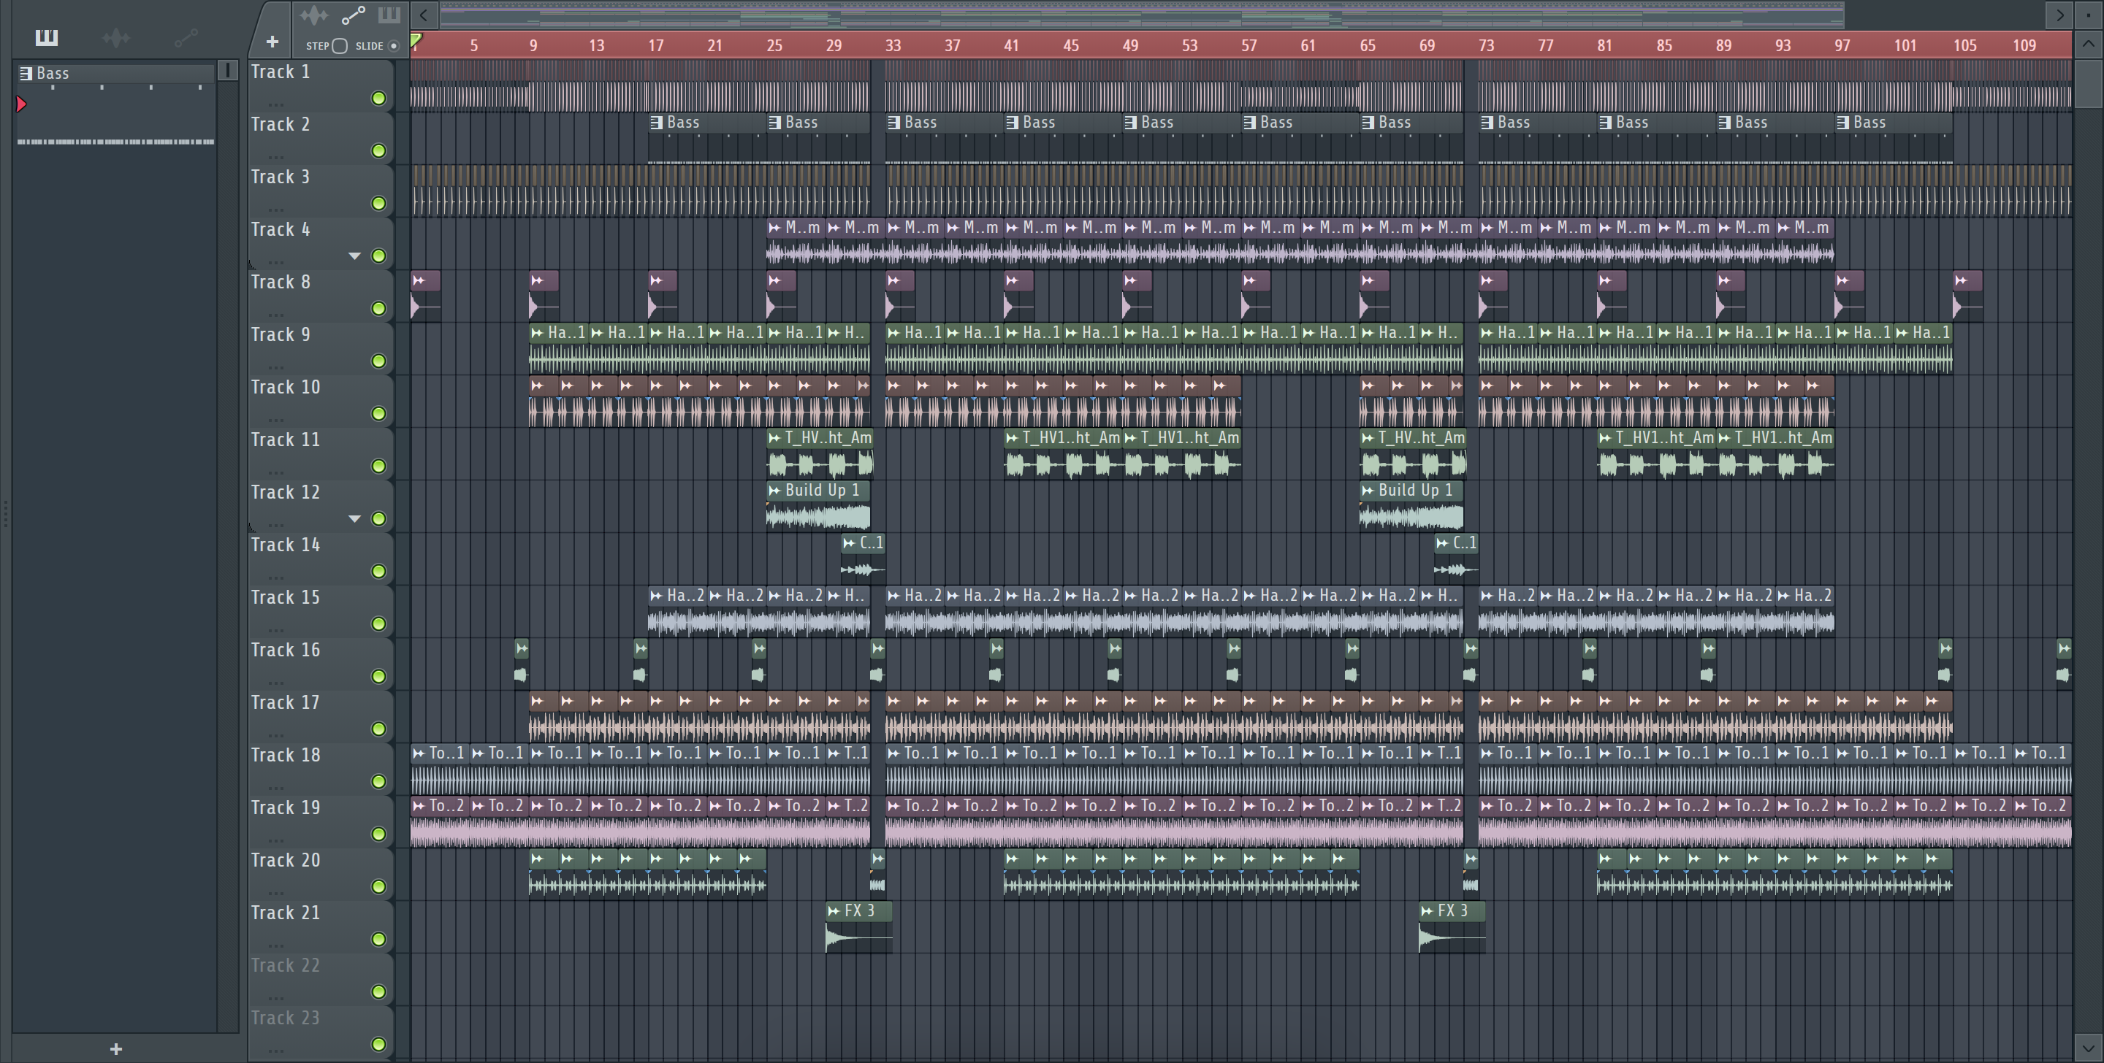Click the first small clip icon on Track 16

click(522, 648)
